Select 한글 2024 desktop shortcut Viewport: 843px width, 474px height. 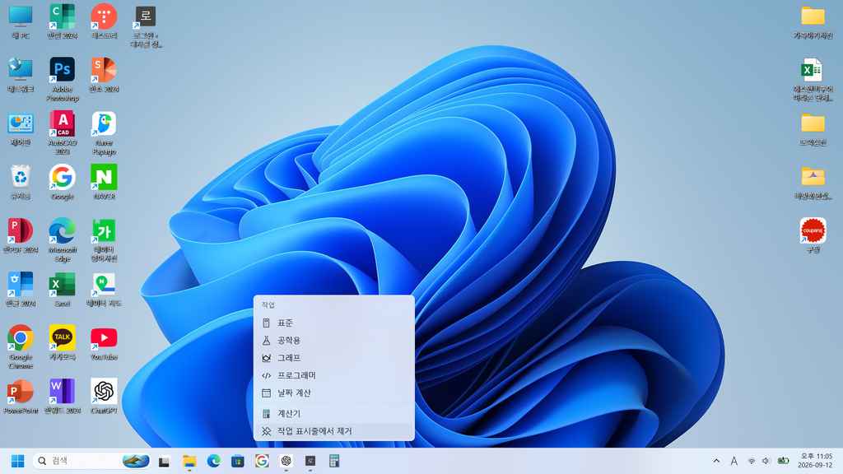(21, 290)
